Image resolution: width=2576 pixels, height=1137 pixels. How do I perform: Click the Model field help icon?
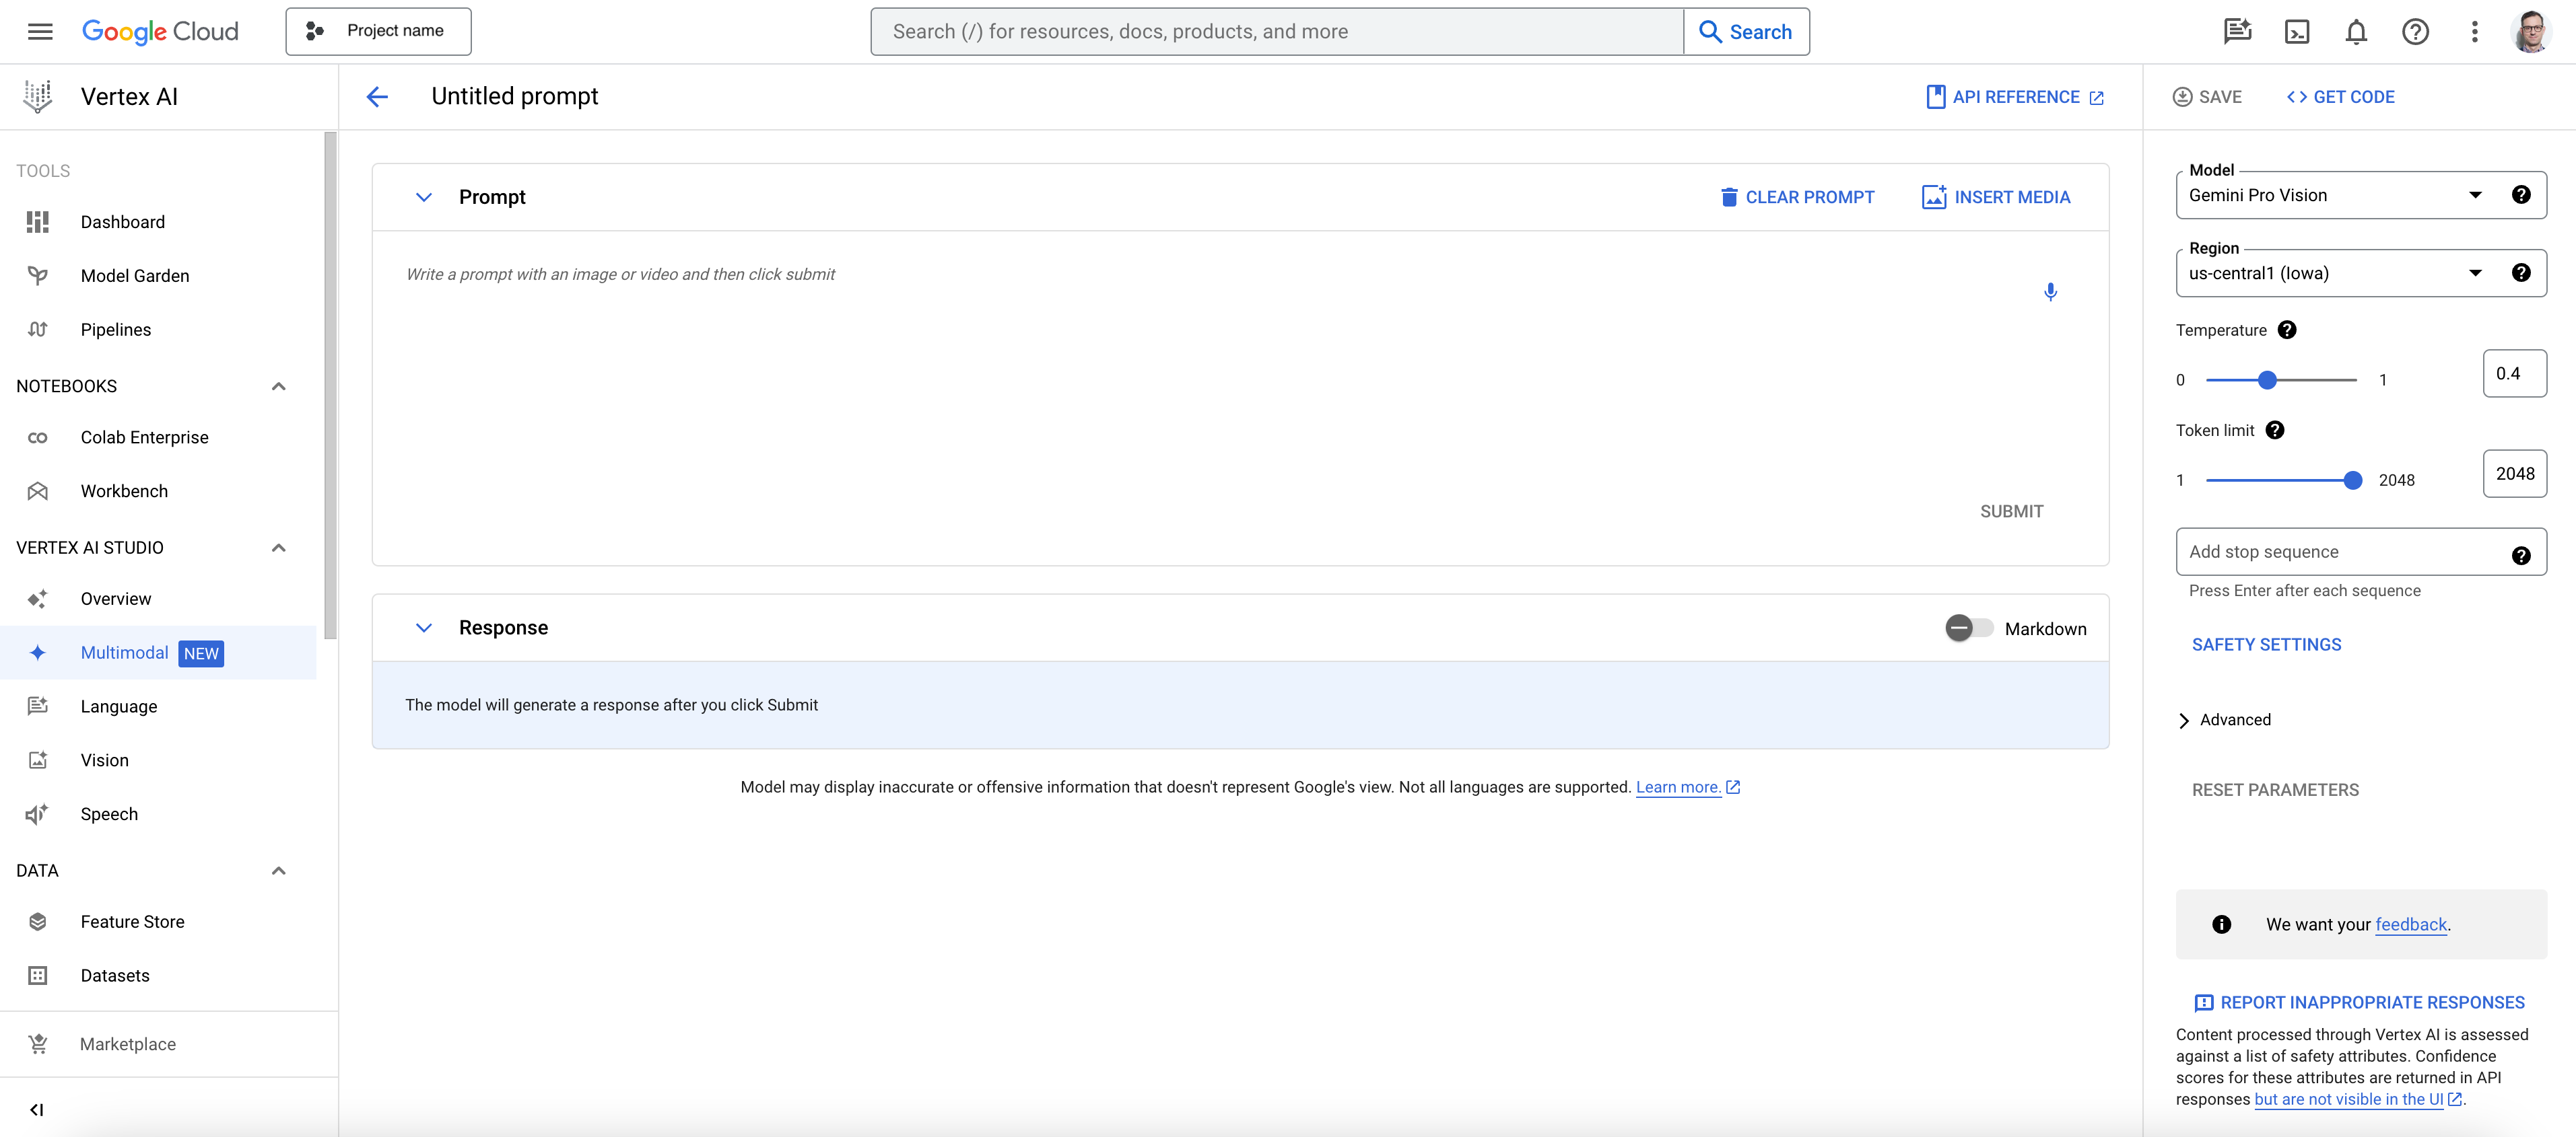pyautogui.click(x=2521, y=195)
